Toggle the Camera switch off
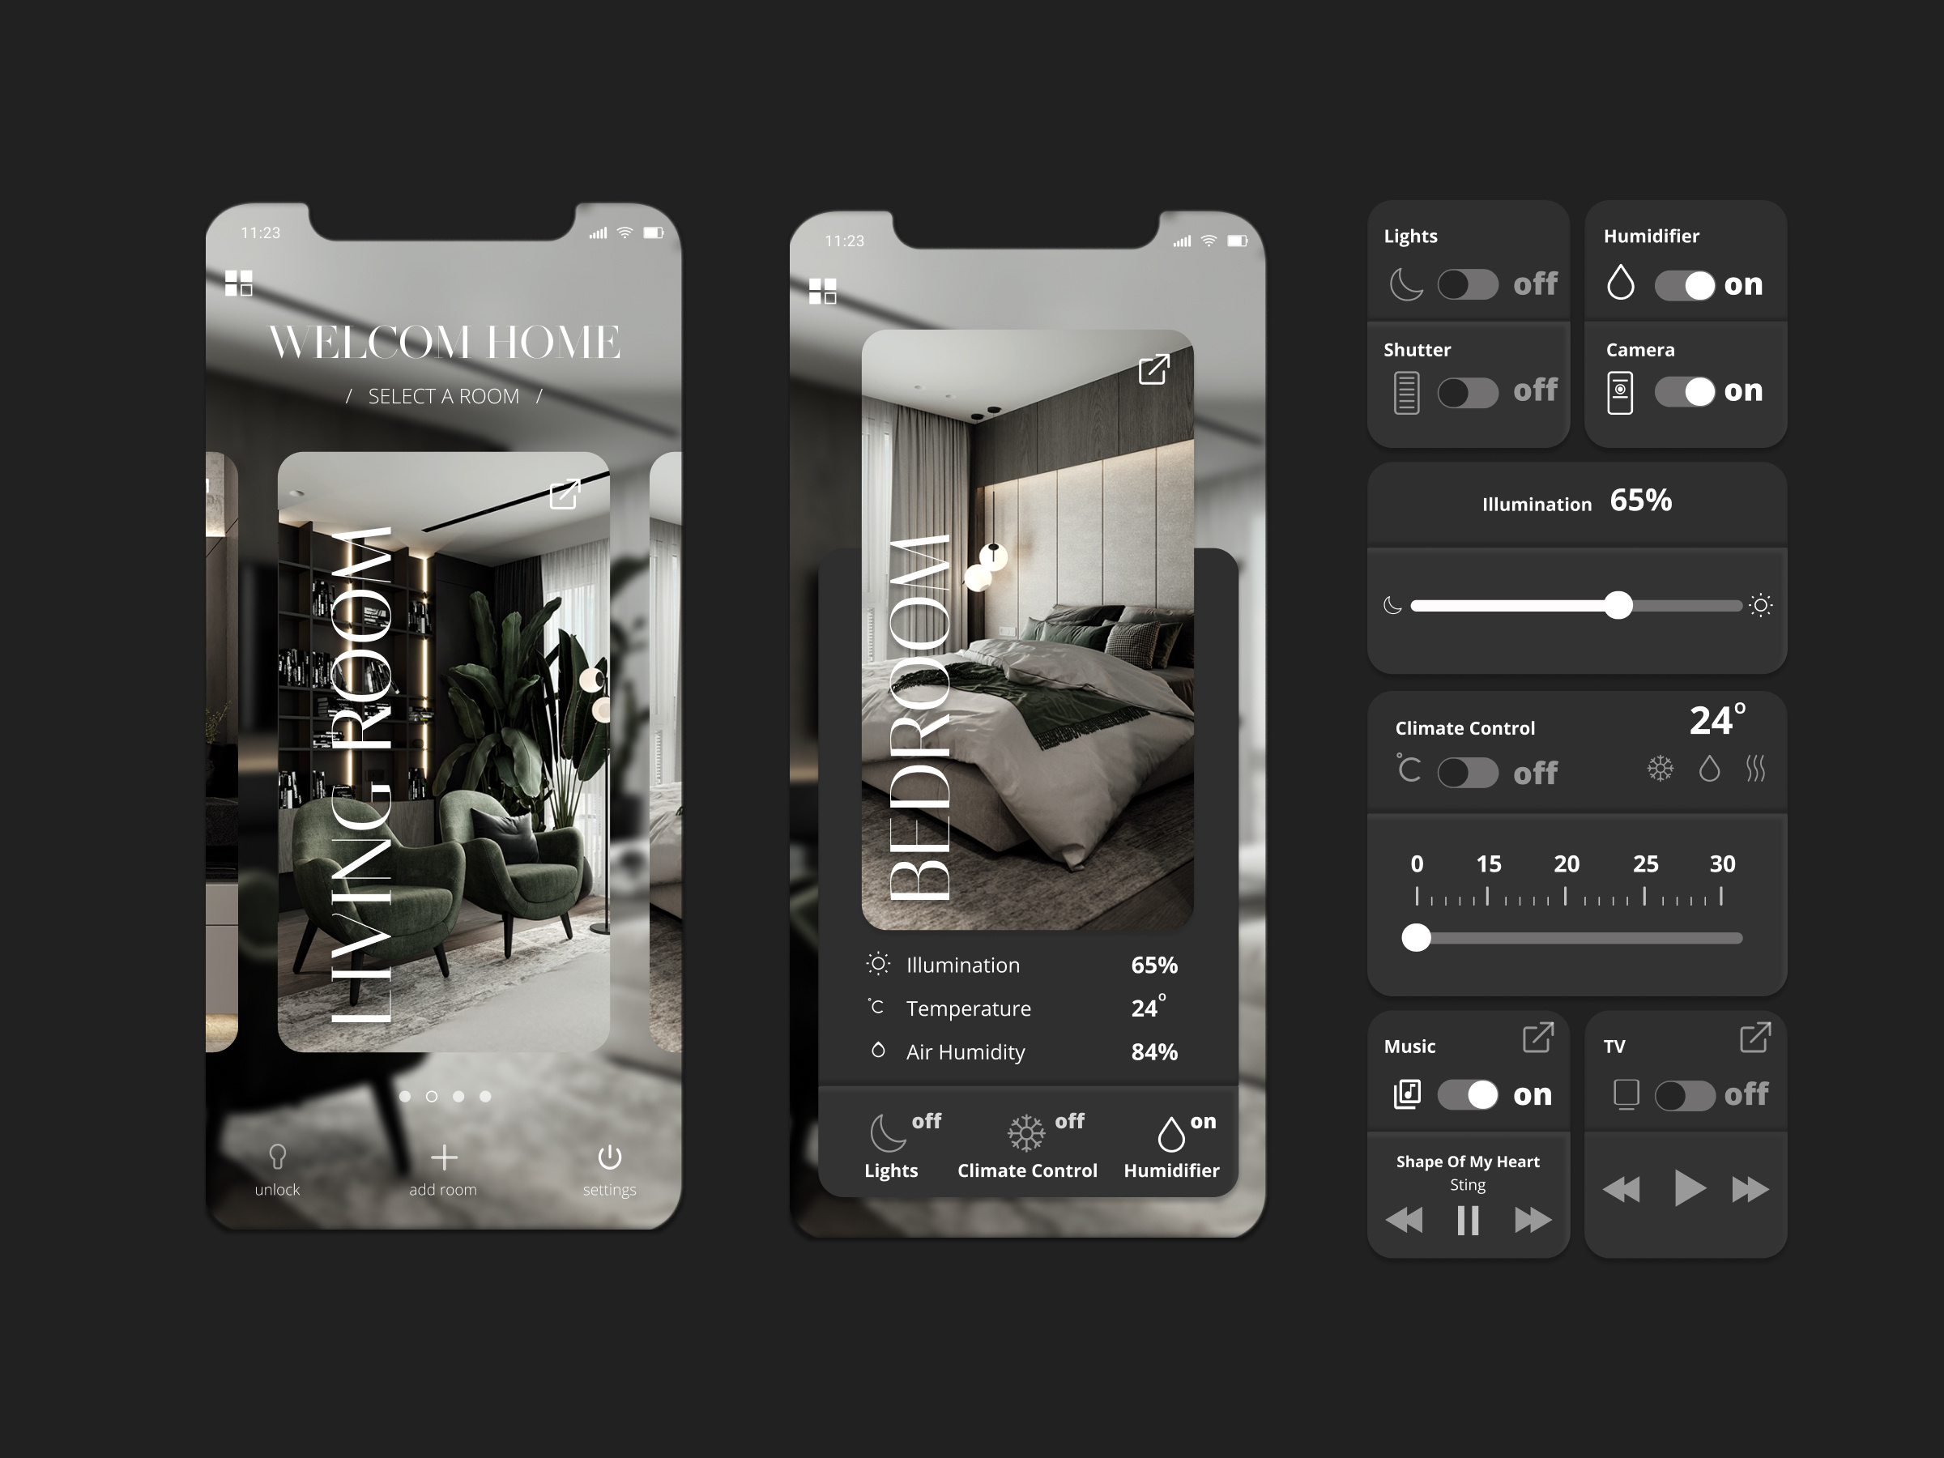 point(1685,392)
